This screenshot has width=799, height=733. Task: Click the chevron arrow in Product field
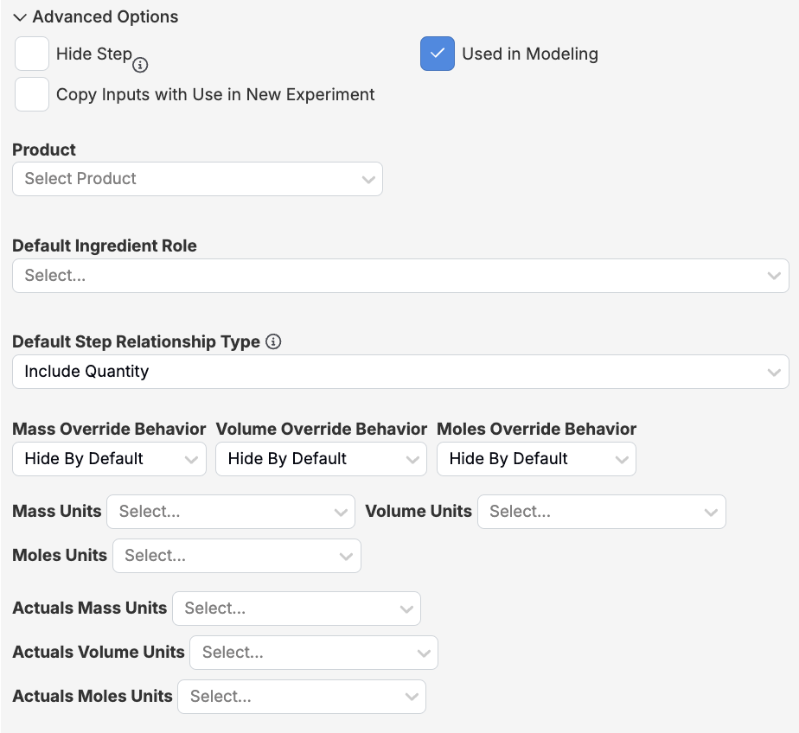tap(368, 180)
